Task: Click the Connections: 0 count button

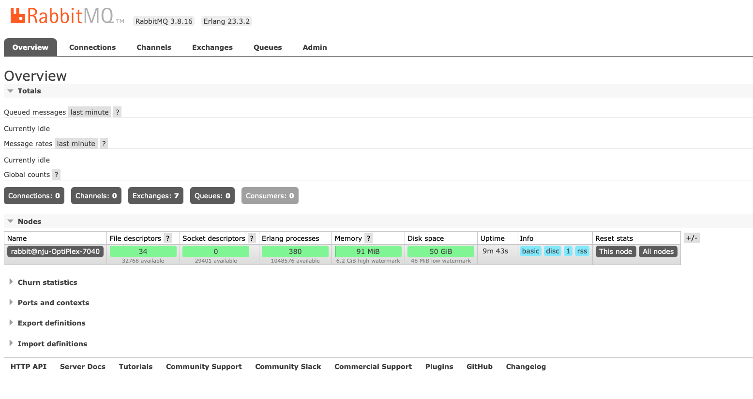Action: (34, 196)
